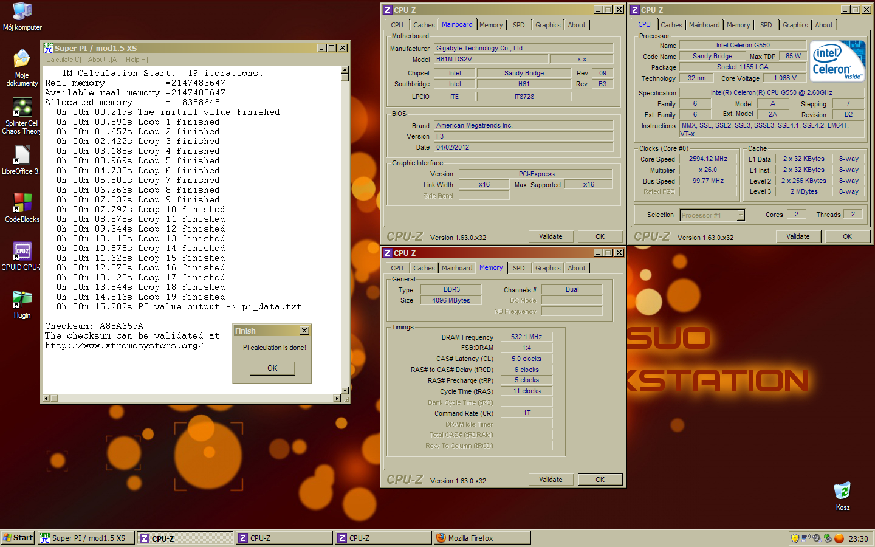
Task: Open Graphics tab in Memory window
Action: pos(547,268)
